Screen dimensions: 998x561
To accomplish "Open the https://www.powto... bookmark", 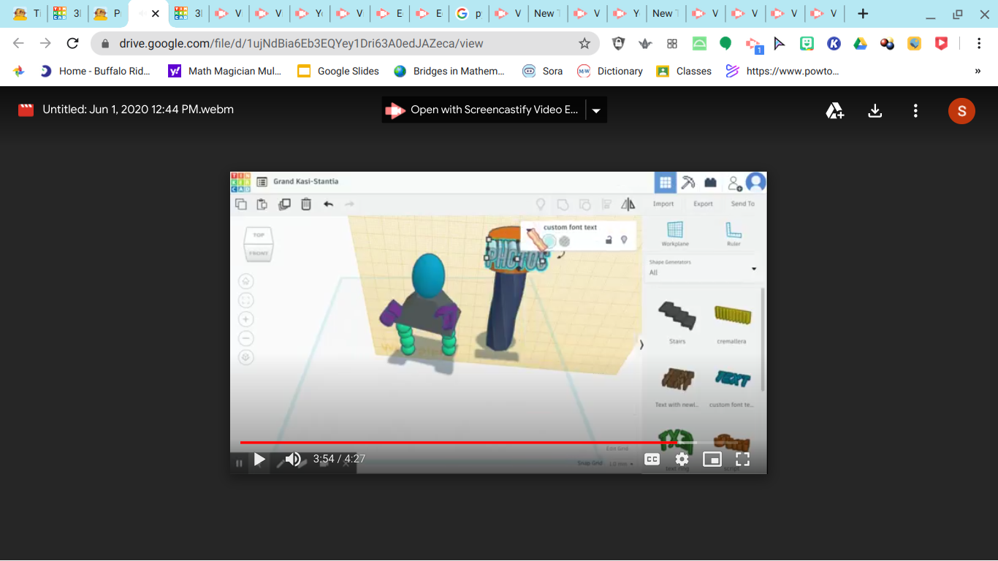I will pyautogui.click(x=782, y=71).
